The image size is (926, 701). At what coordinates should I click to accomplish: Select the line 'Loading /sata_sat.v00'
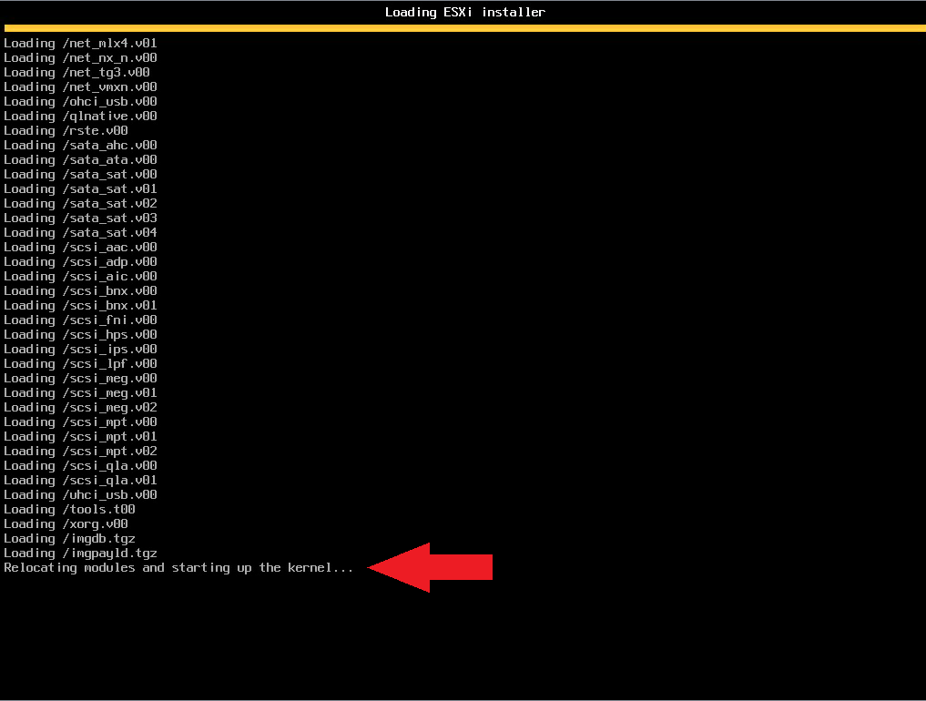pos(80,174)
